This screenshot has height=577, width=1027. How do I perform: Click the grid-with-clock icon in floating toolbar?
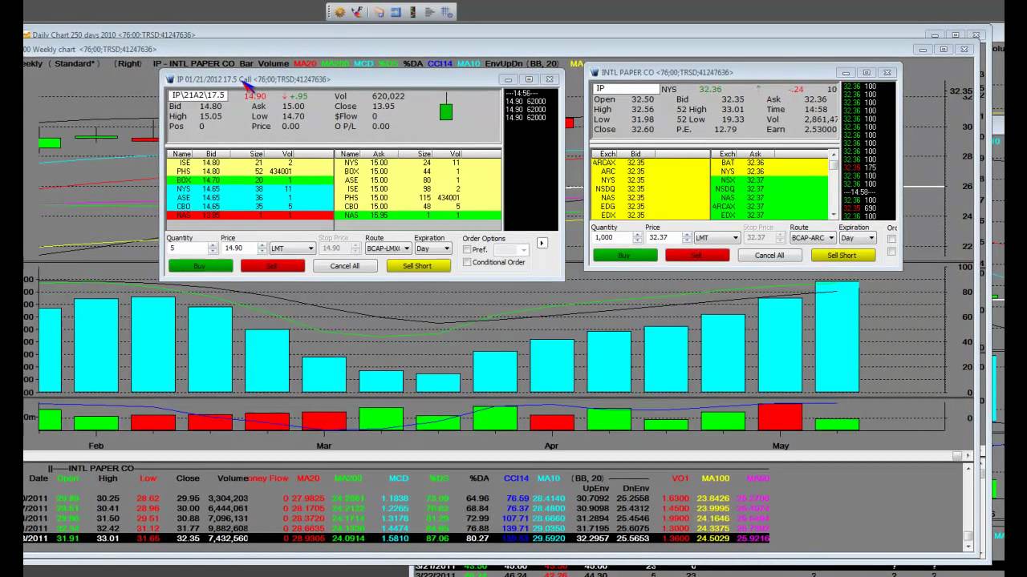447,12
